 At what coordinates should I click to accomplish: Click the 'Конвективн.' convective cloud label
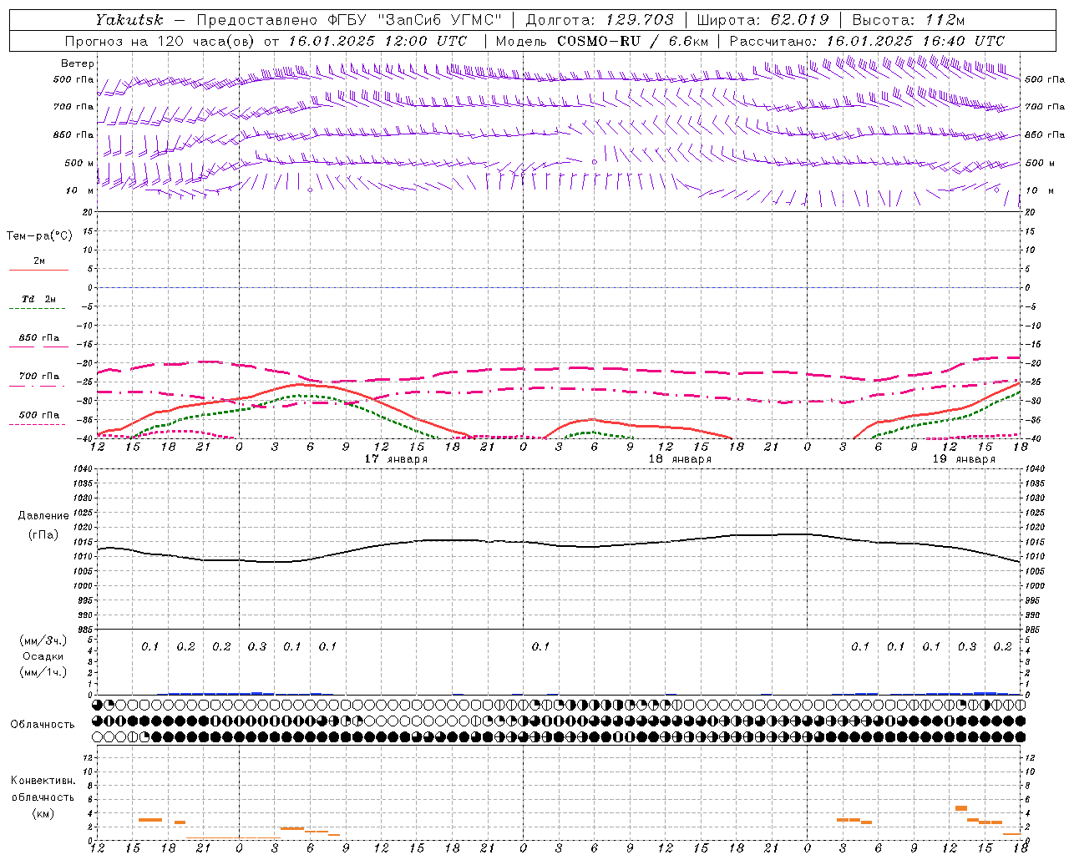point(43,781)
